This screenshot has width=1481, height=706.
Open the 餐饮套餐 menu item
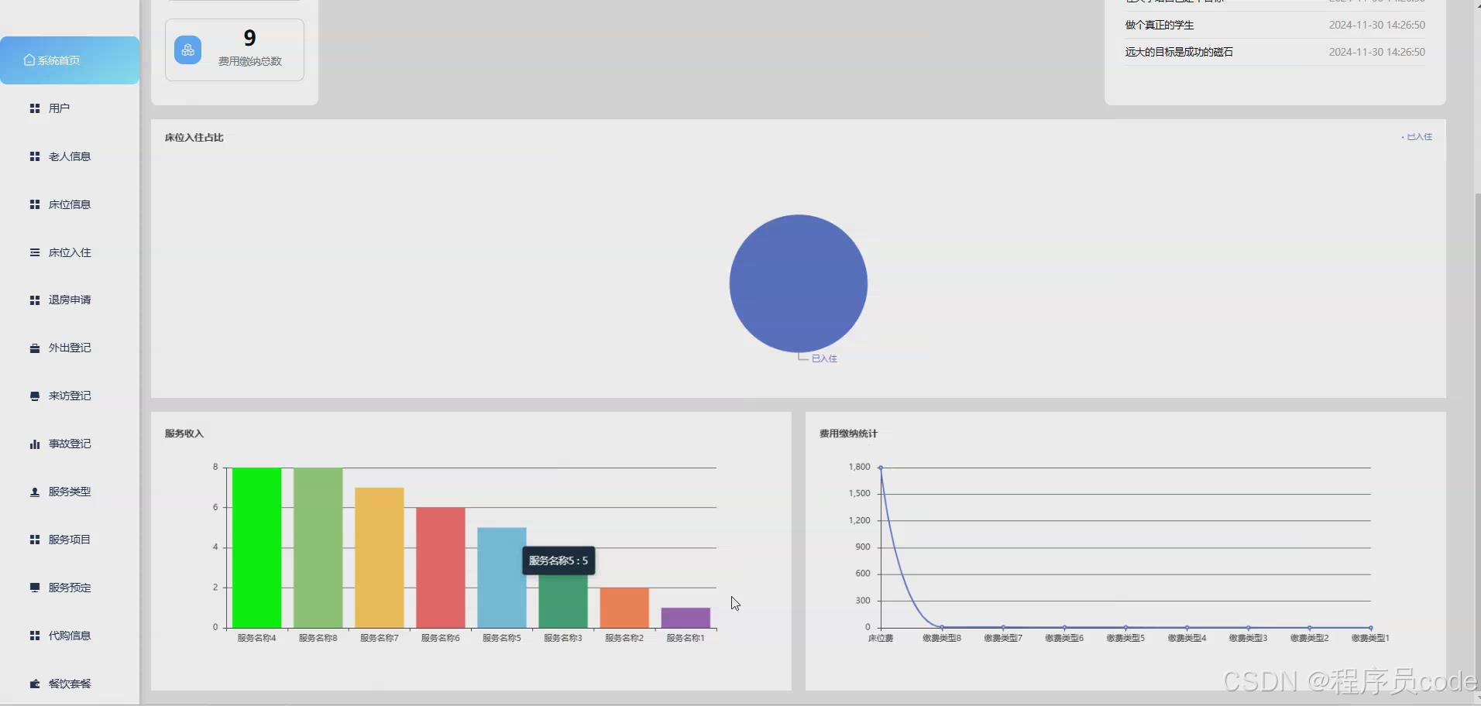pos(70,684)
